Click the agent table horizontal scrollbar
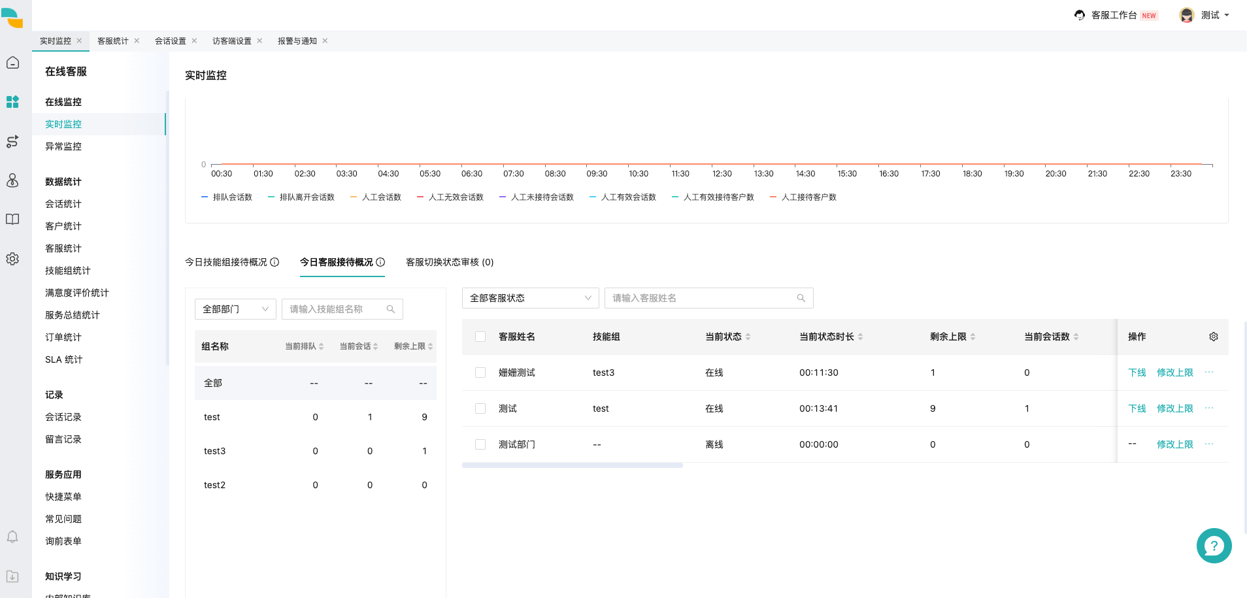 [x=573, y=465]
